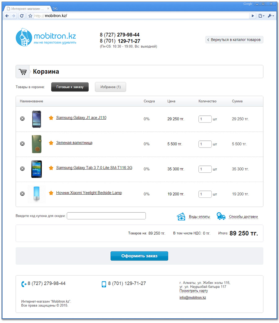
Task: Click green wallet product thumbnail
Action: (x=37, y=144)
